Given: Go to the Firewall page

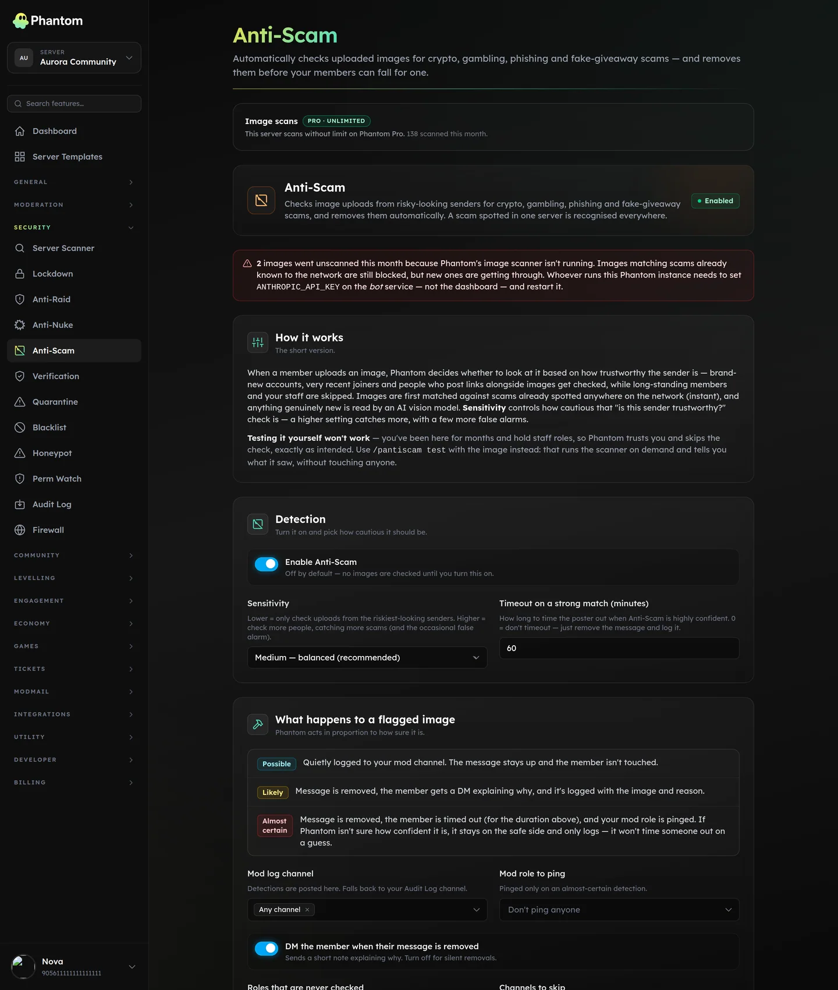Looking at the screenshot, I should [x=74, y=530].
